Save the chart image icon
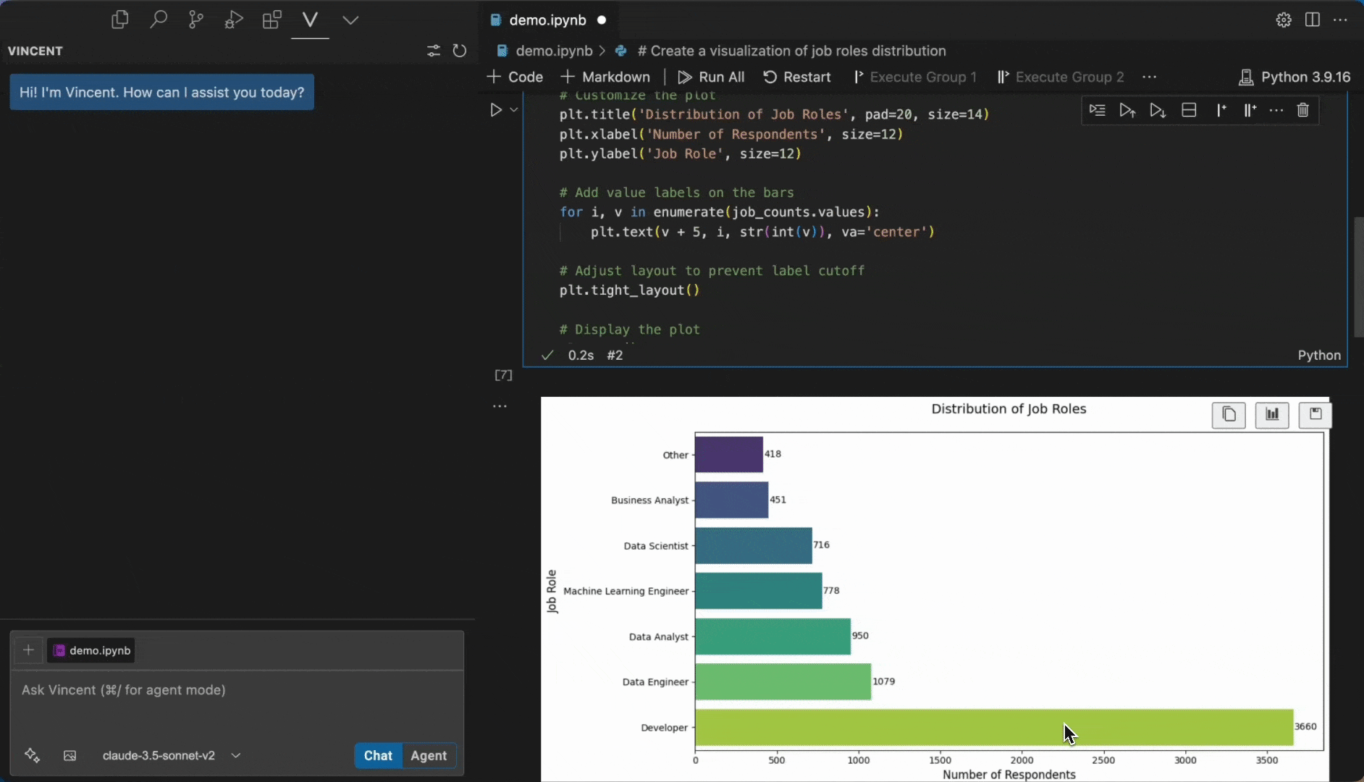The width and height of the screenshot is (1364, 782). (1315, 415)
